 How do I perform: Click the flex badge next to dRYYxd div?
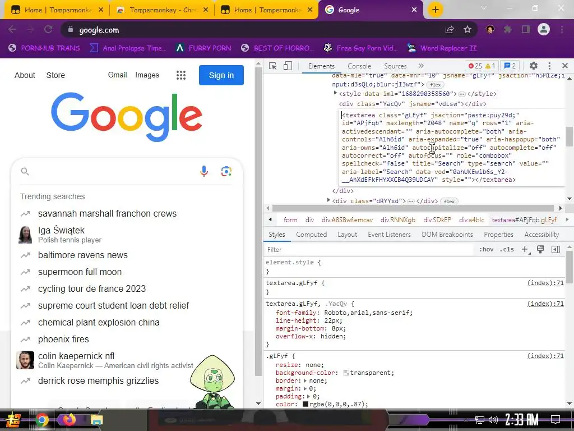click(x=449, y=201)
